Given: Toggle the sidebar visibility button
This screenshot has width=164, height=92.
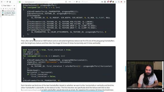Looking at the screenshot, I should [105, 2].
